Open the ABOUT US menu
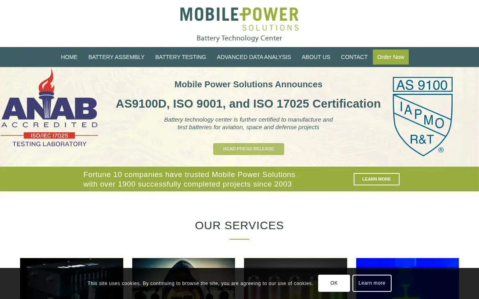 [316, 57]
